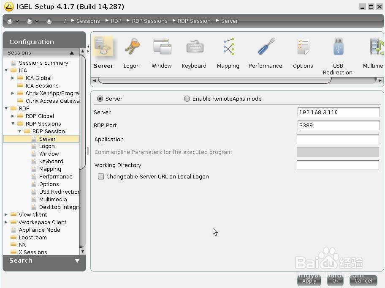Select Keyboard tree item
The width and height of the screenshot is (385, 288).
coord(51,161)
